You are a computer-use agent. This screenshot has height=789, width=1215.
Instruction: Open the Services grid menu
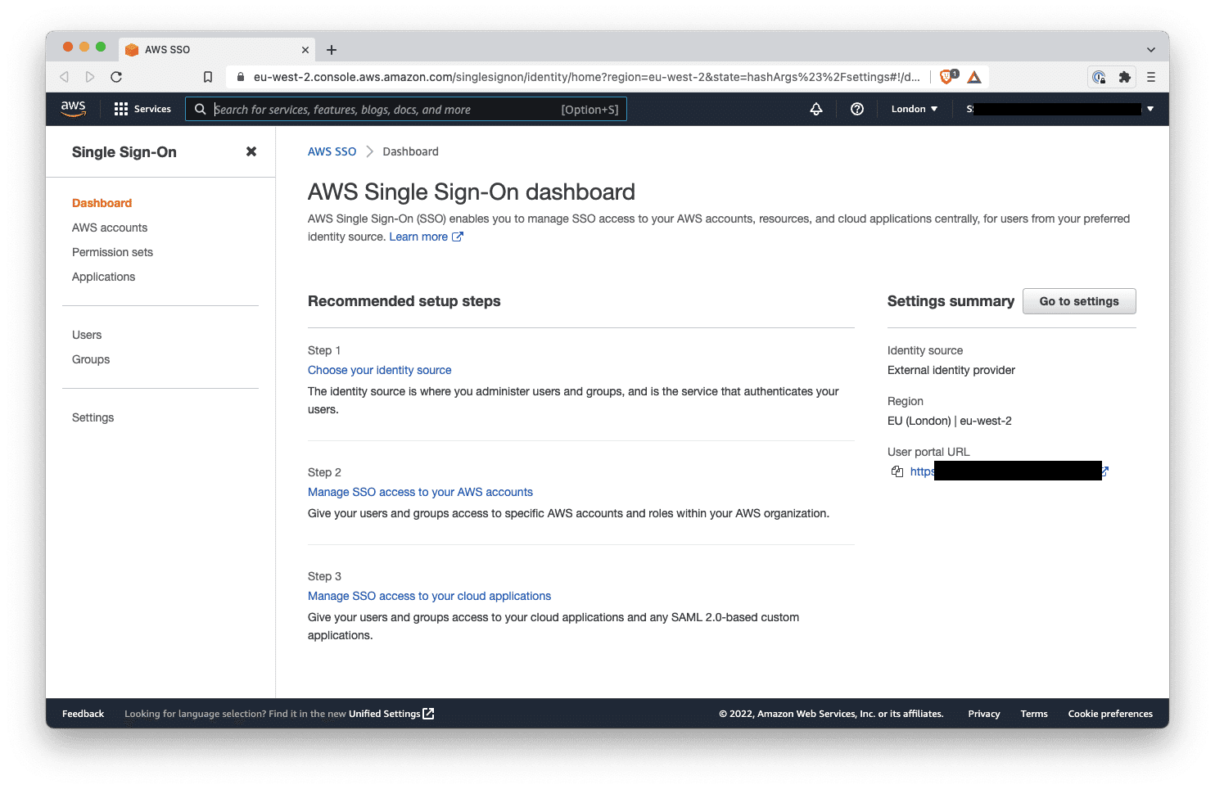tap(142, 109)
